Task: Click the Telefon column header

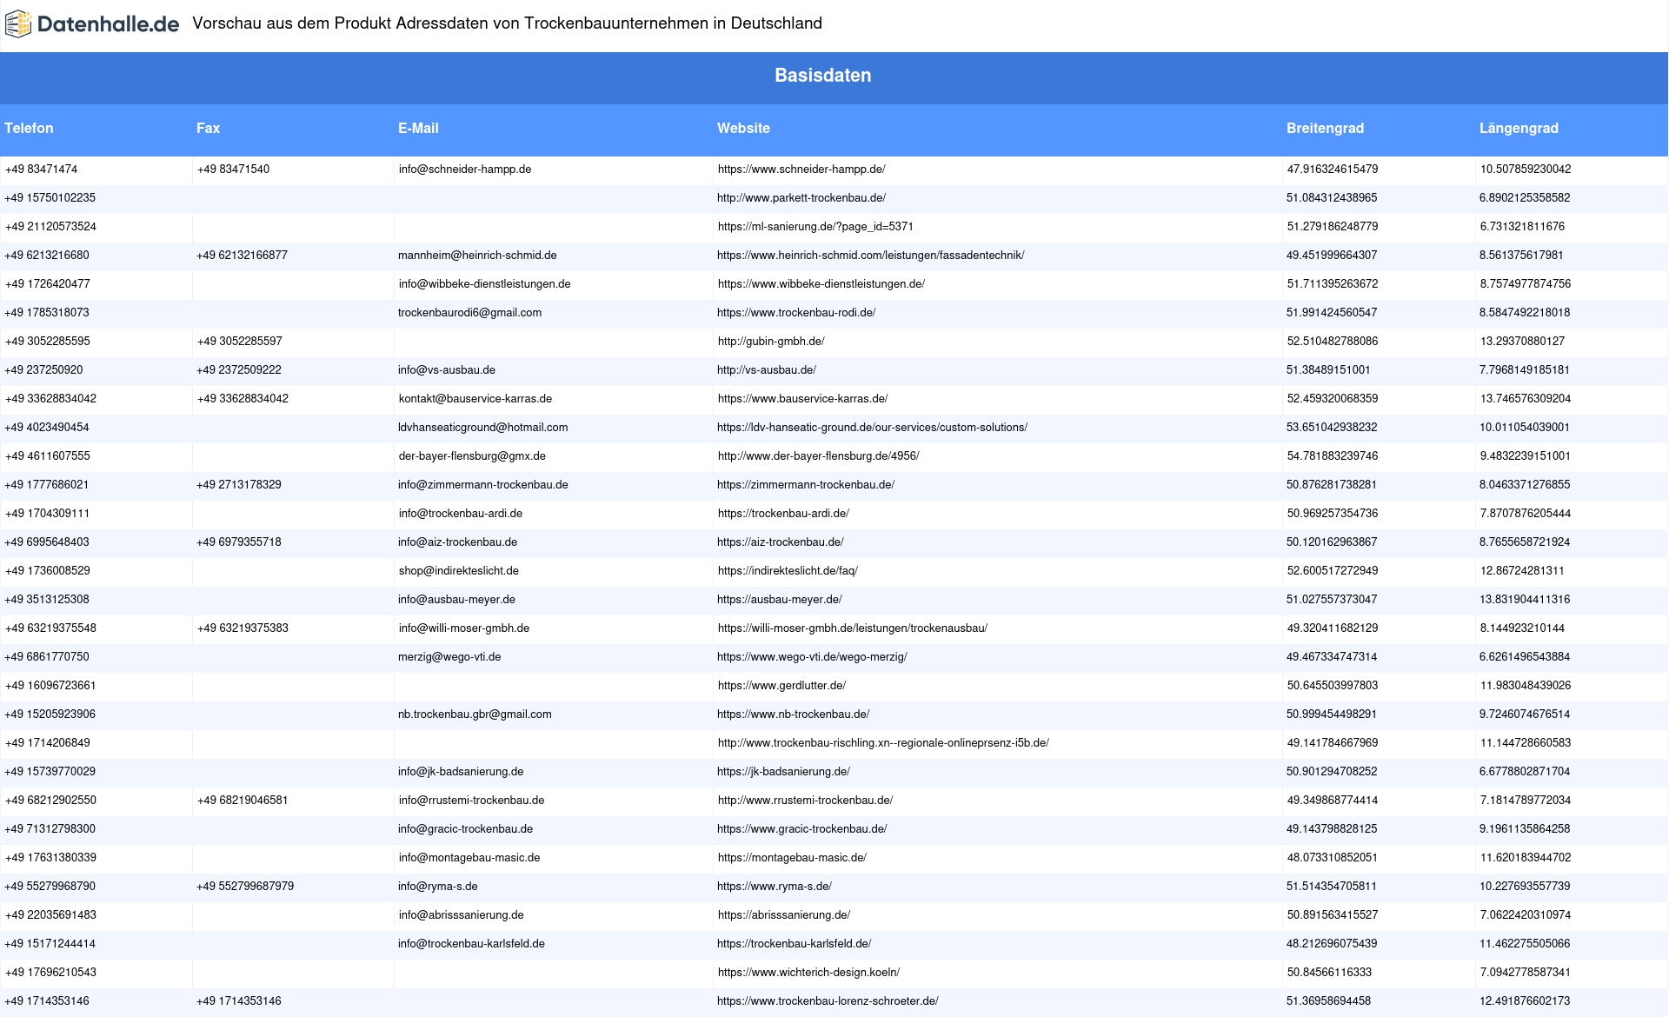Action: (29, 128)
